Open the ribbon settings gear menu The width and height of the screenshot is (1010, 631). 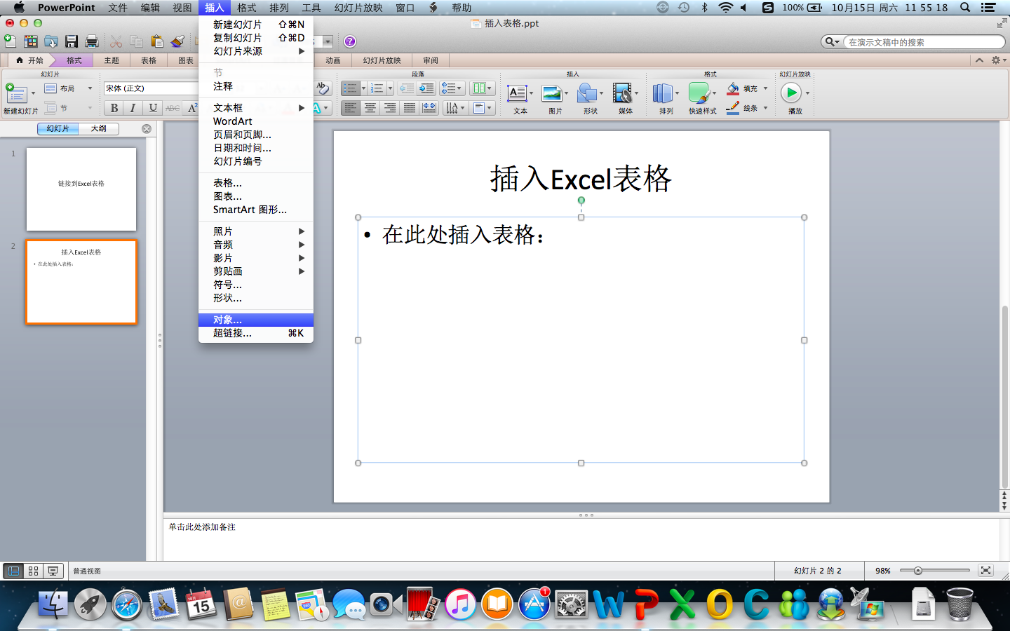(998, 60)
